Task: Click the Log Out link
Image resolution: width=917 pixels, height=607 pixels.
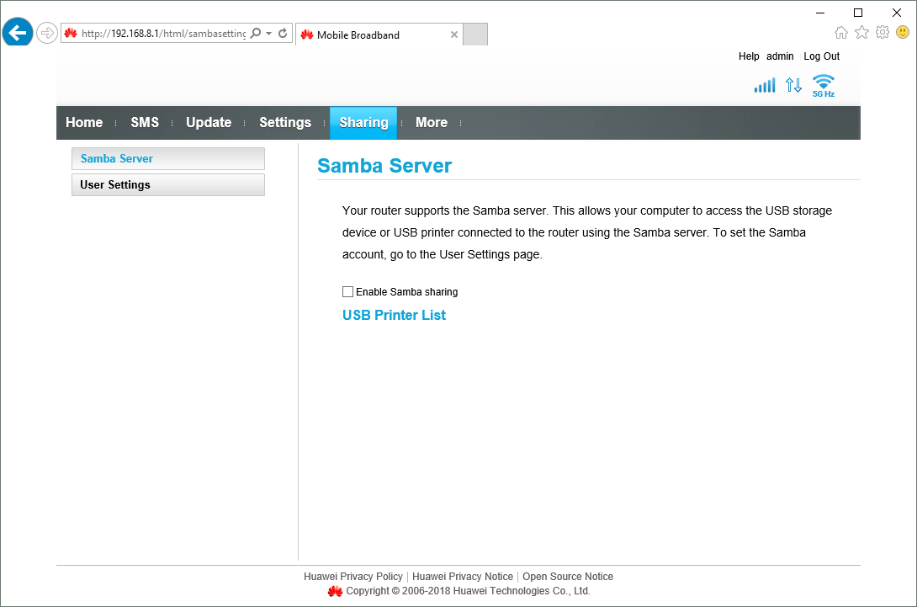Action: coord(821,56)
